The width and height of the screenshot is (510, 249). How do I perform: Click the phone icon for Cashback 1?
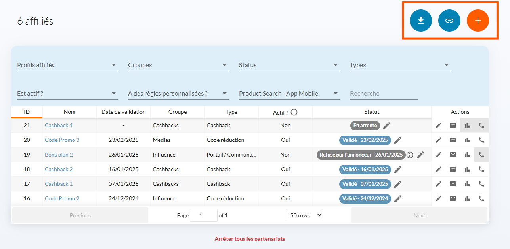point(481,184)
